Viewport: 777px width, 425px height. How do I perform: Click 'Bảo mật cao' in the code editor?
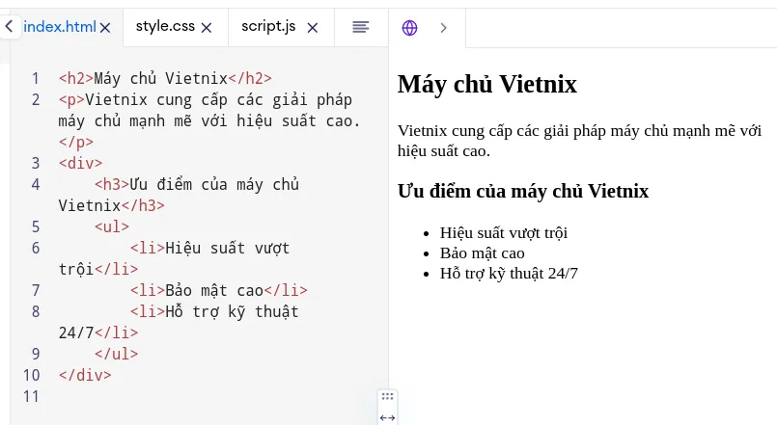click(x=214, y=290)
